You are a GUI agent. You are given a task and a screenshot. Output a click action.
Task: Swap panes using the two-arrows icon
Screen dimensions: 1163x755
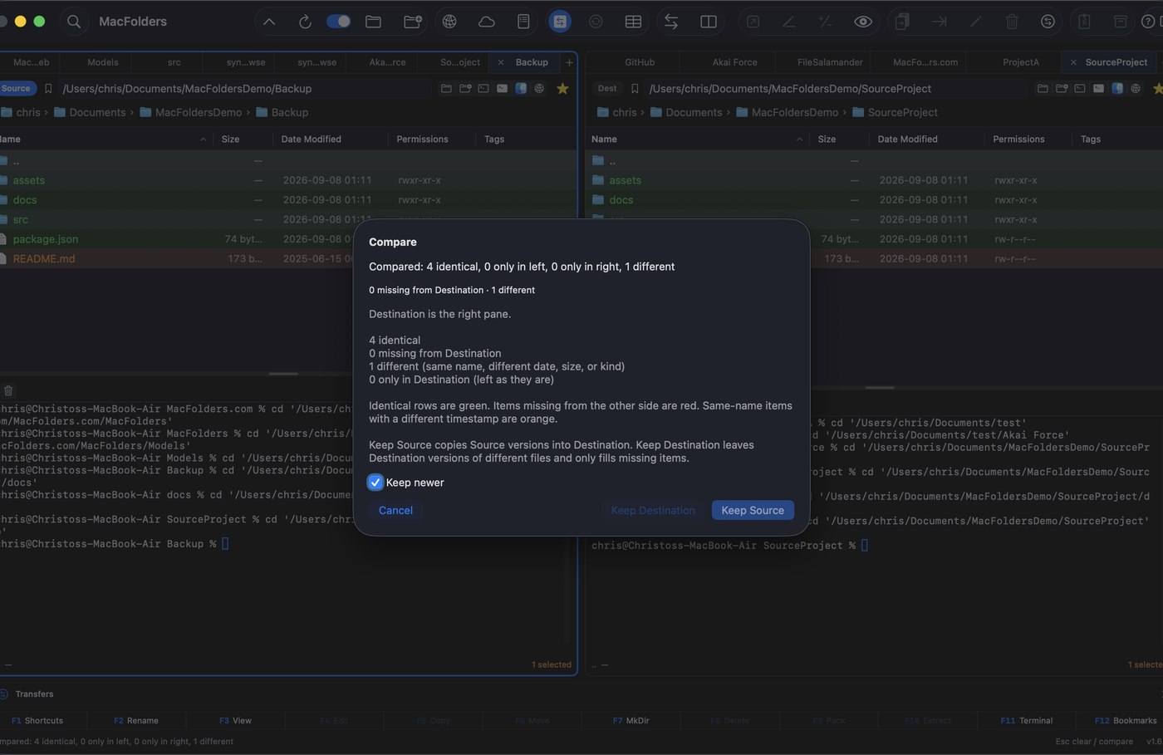click(671, 22)
